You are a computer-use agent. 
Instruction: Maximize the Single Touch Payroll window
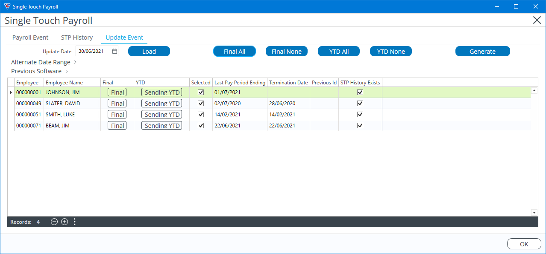pyautogui.click(x=516, y=6)
